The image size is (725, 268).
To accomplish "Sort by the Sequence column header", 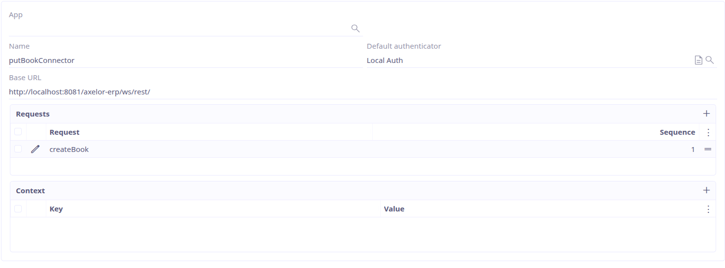I will point(677,132).
